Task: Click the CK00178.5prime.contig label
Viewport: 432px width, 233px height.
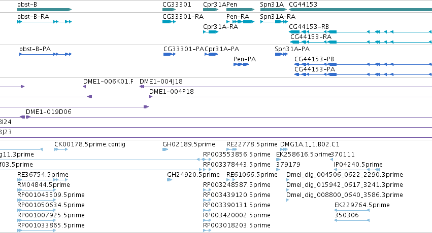Action: click(90, 144)
